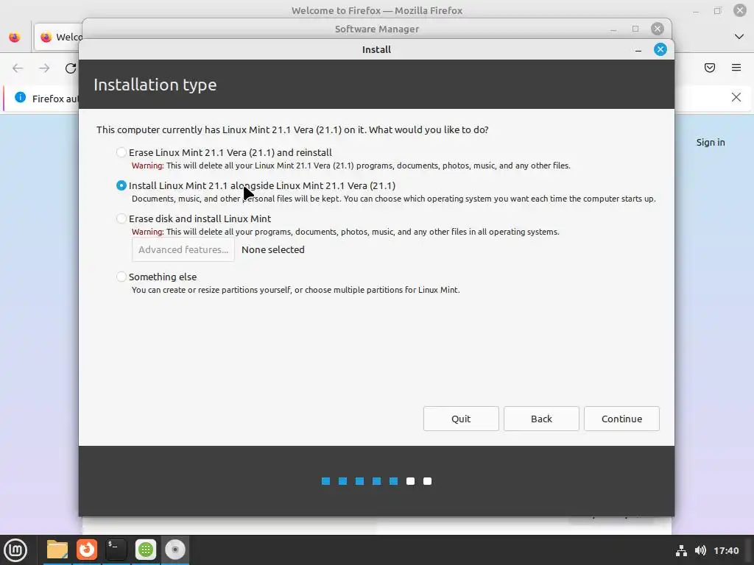Click the 17:40 clock in panel
The image size is (754, 565).
[x=726, y=550]
